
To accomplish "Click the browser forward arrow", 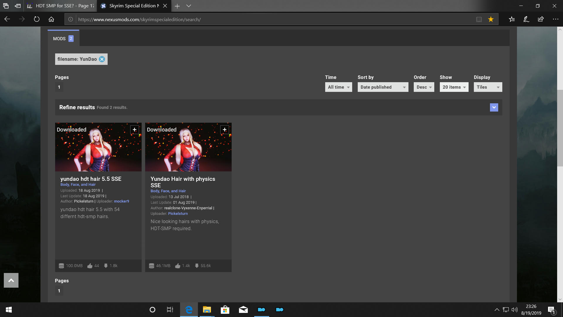I will pyautogui.click(x=22, y=19).
